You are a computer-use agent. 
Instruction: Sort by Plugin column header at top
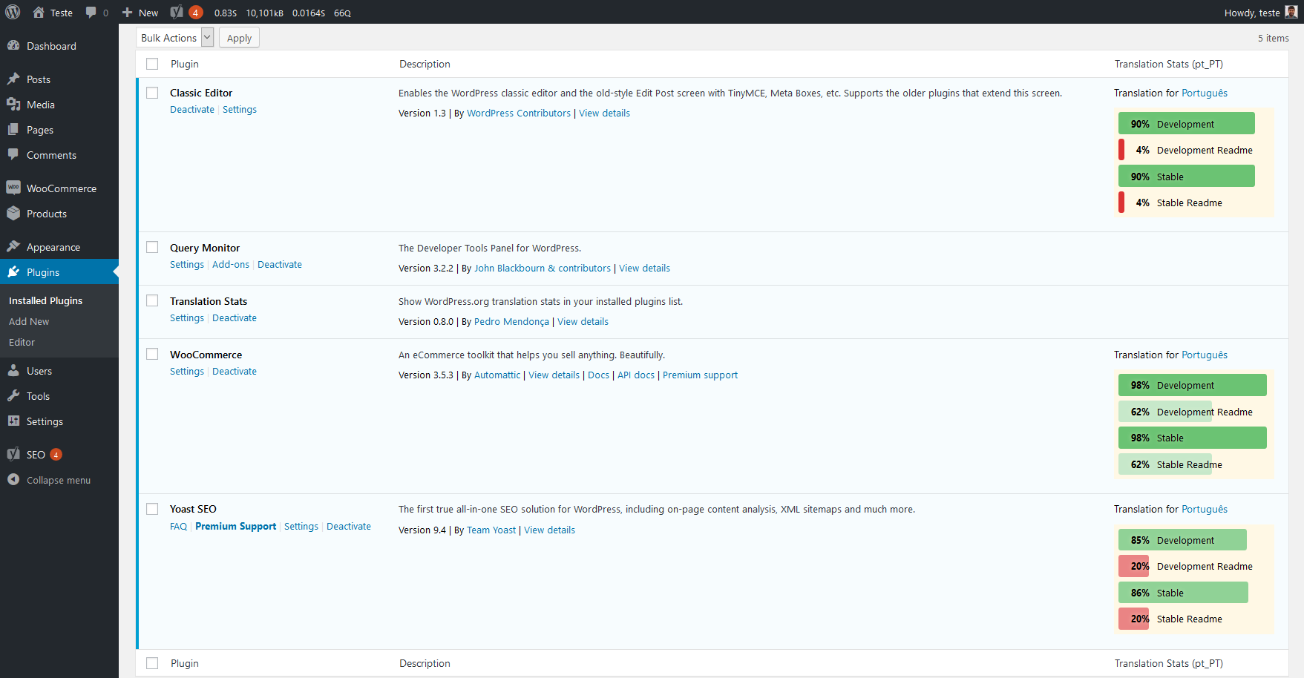[185, 64]
